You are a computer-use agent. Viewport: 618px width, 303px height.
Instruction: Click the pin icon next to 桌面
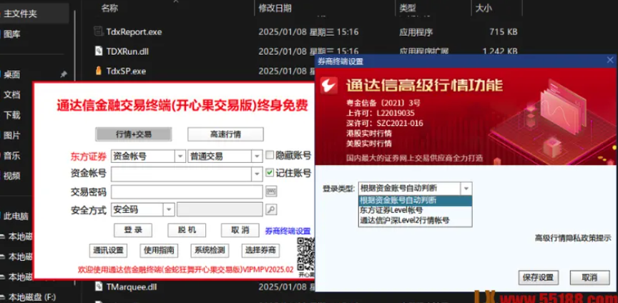tap(63, 74)
